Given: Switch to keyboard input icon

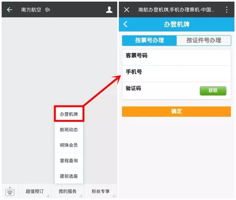Looking at the screenshot, I should pos(10,192).
